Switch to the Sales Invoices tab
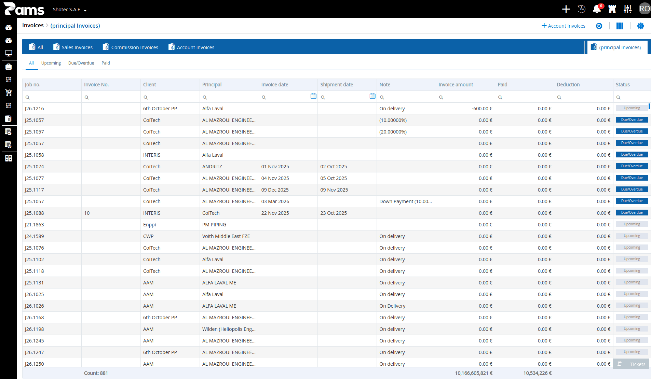651x379 pixels. [x=73, y=47]
